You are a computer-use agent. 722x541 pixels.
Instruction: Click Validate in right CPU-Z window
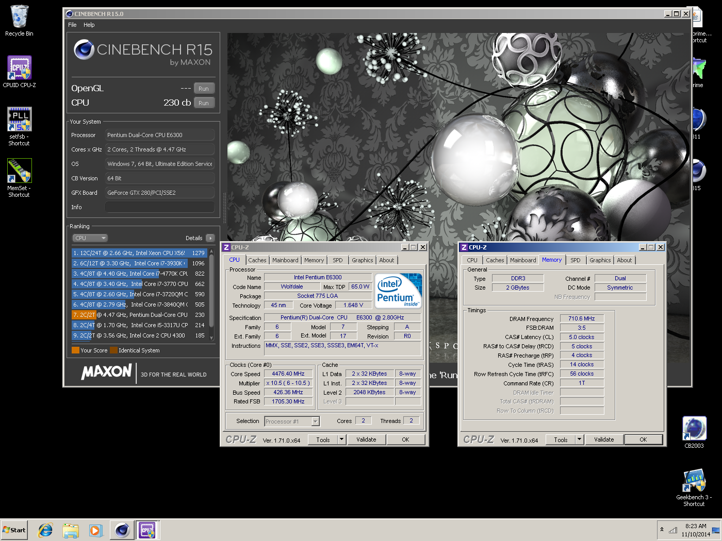[604, 439]
